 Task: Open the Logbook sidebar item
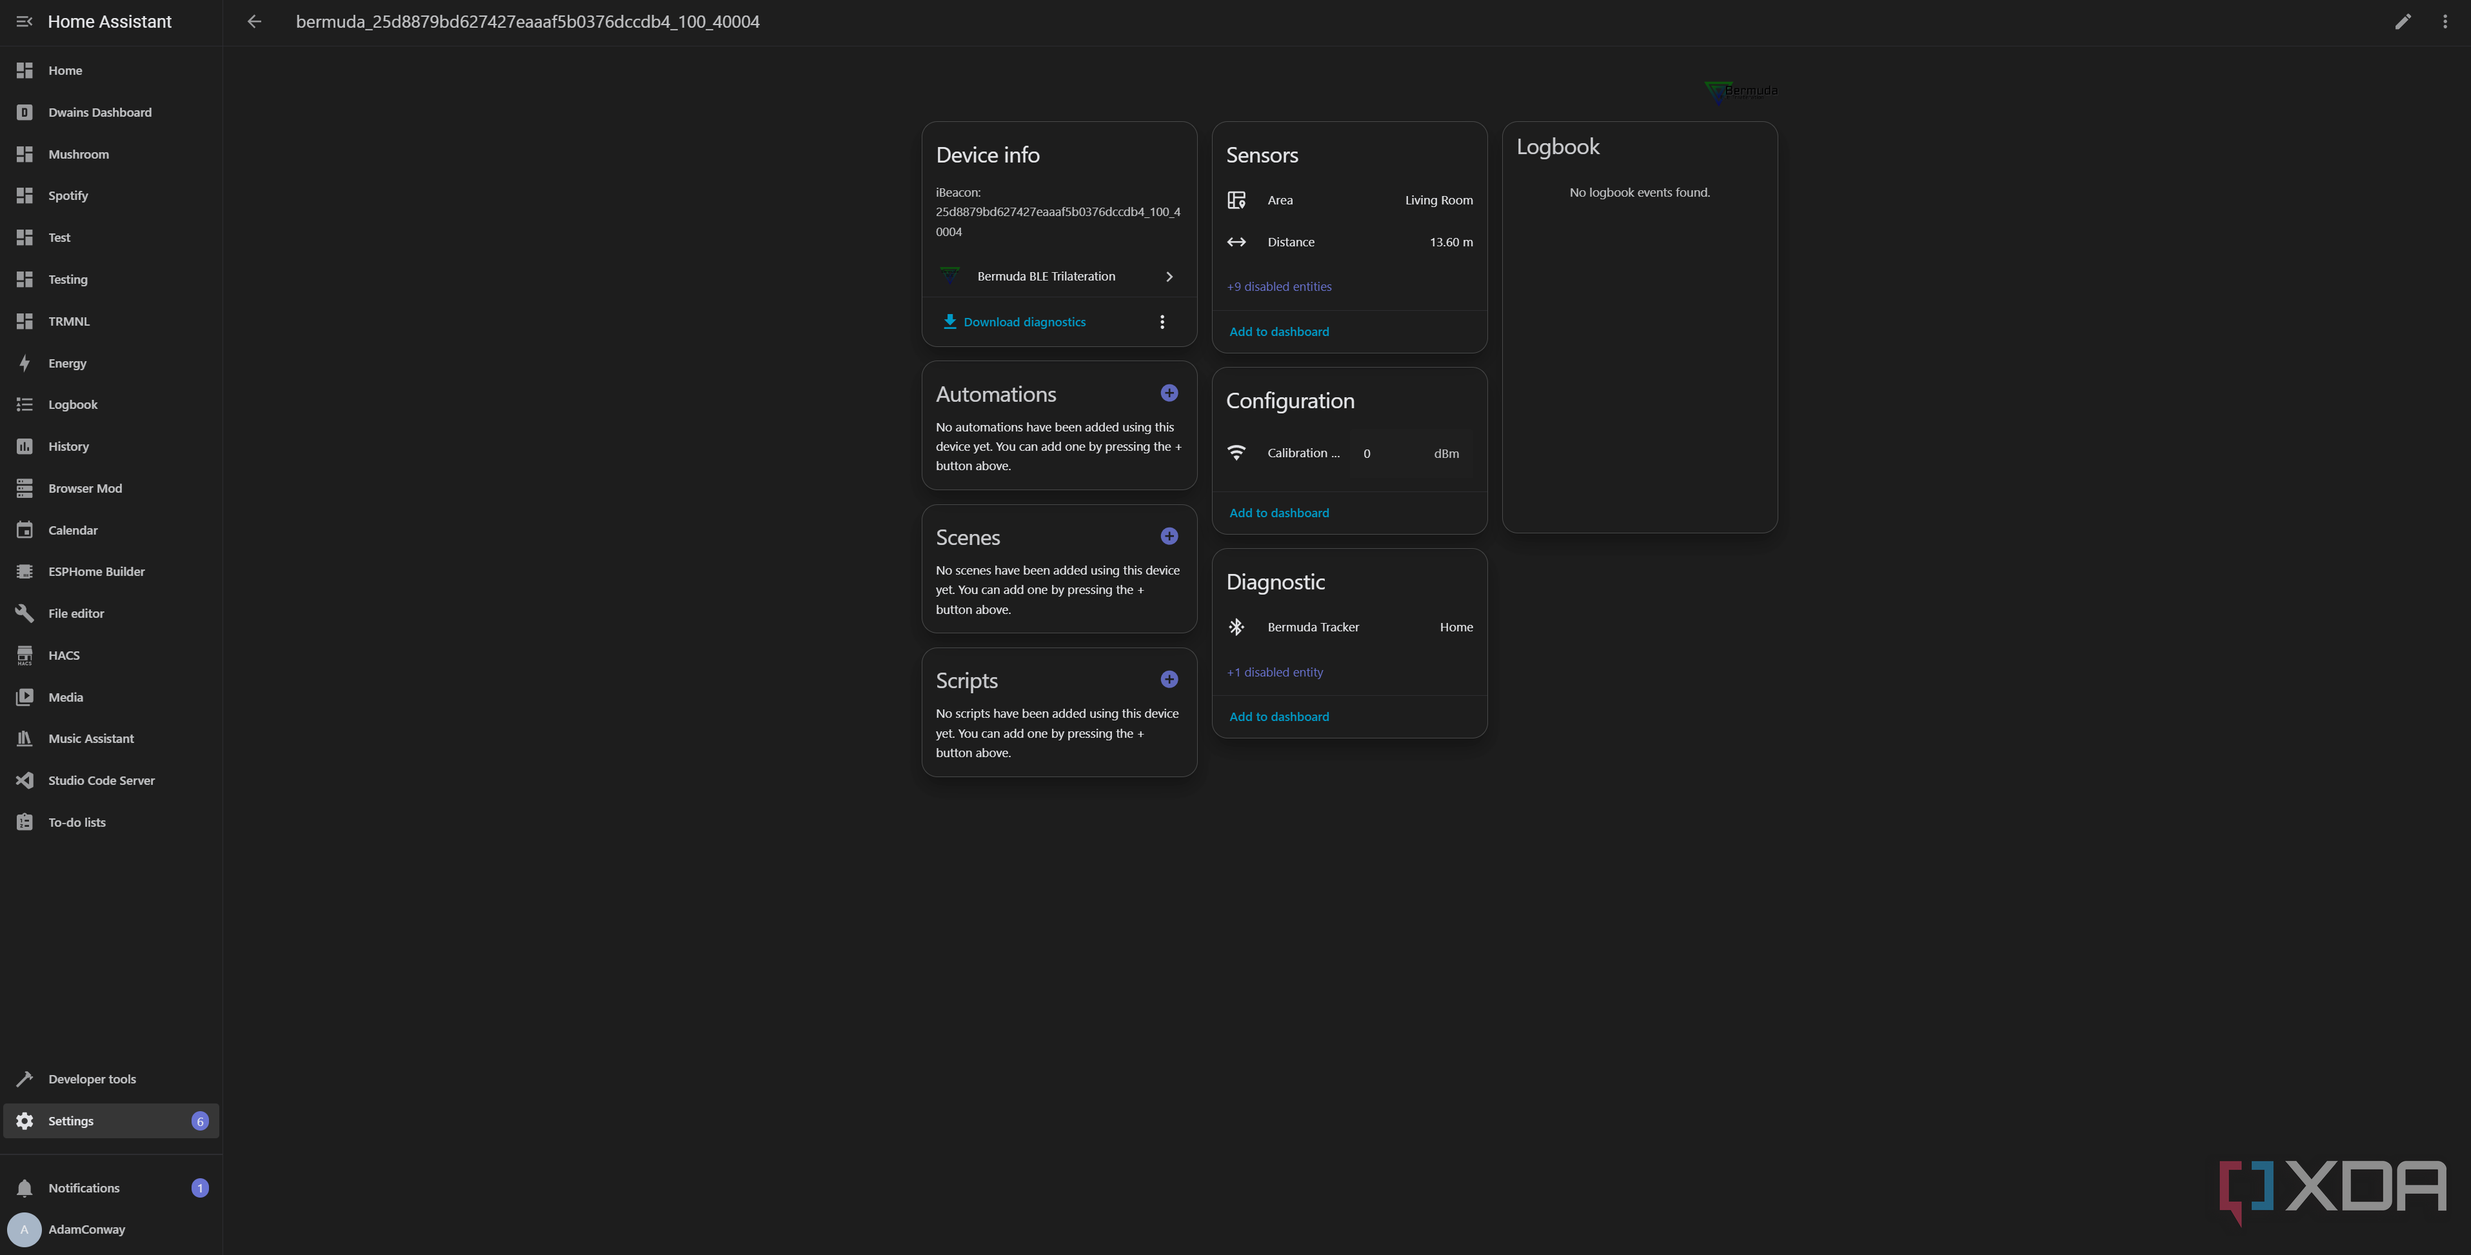tap(112, 404)
